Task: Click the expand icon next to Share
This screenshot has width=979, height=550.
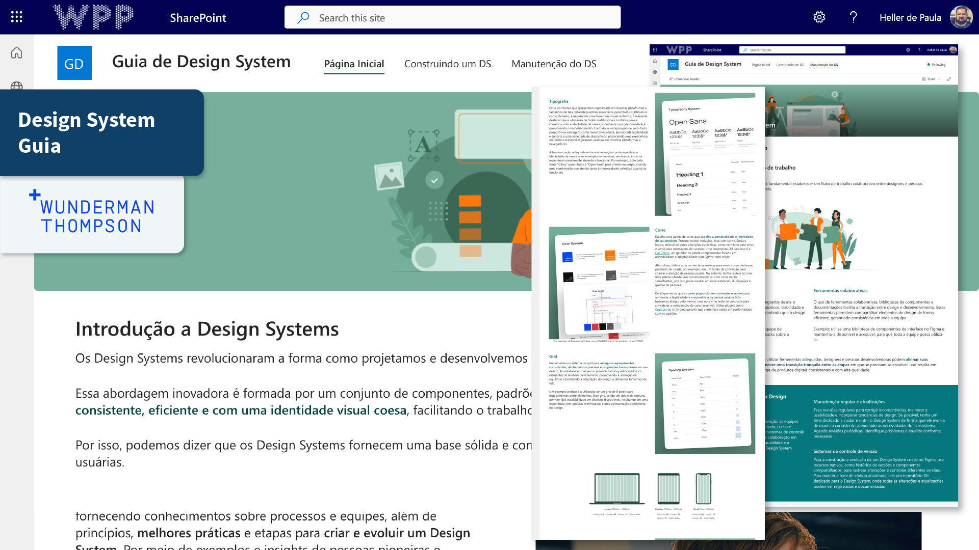Action: [x=949, y=79]
